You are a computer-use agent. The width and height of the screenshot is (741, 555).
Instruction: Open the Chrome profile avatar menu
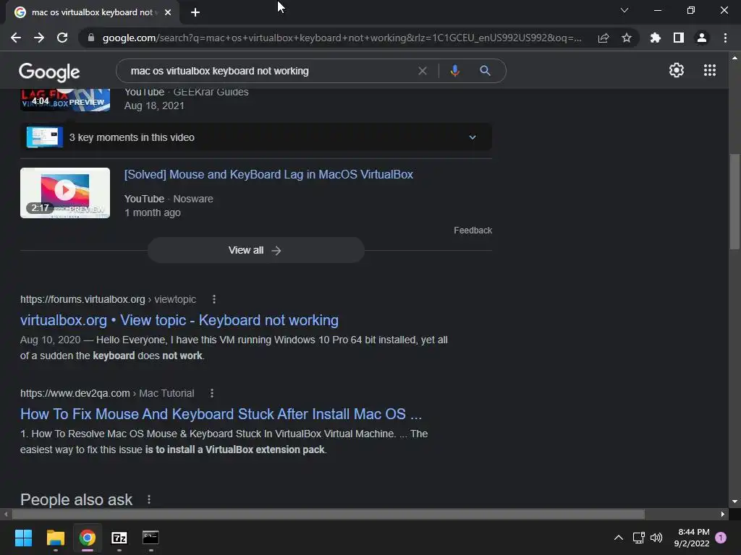coord(702,38)
